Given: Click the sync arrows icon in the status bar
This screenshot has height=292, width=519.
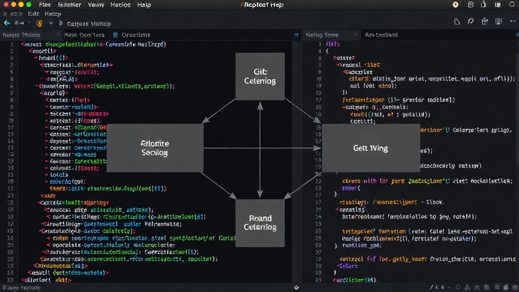Looking at the screenshot, I should 458,287.
